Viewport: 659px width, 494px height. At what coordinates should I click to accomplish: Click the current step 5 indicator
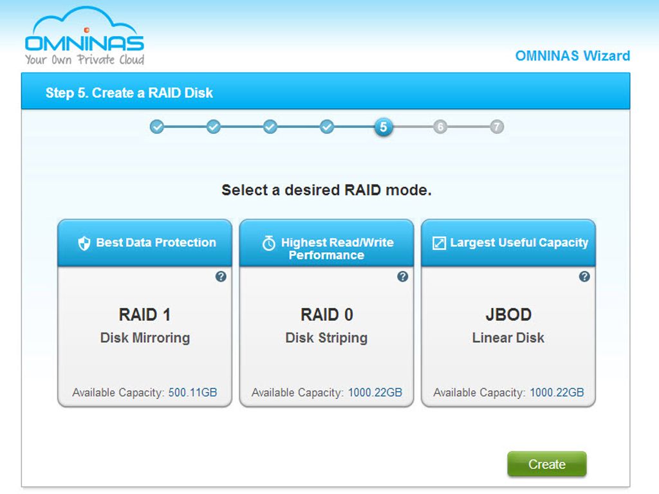(383, 127)
